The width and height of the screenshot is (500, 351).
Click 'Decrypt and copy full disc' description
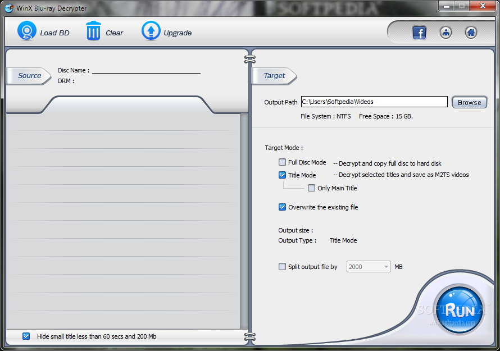coord(387,163)
